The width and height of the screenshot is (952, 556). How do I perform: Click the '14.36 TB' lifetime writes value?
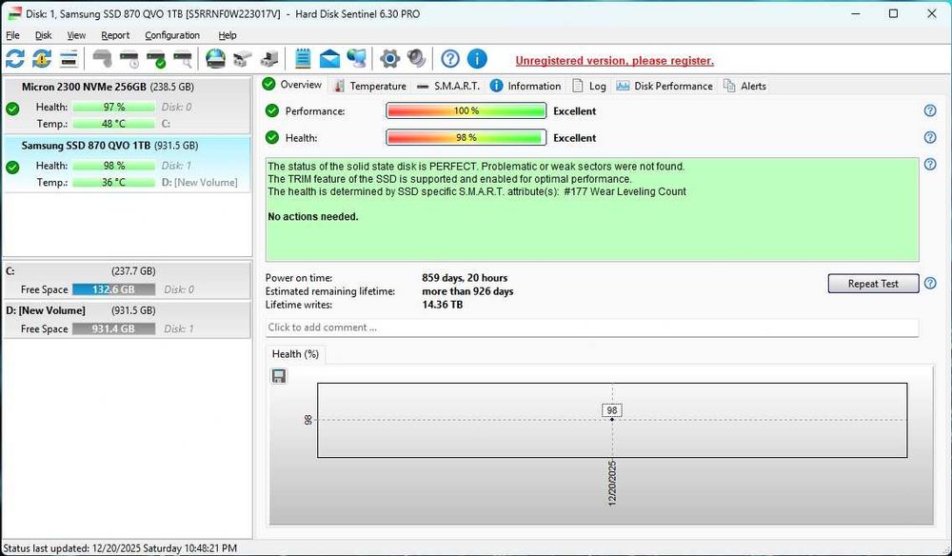click(443, 305)
